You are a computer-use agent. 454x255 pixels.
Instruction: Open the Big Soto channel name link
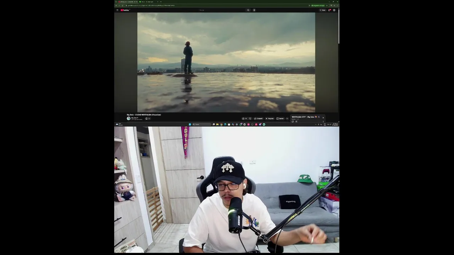click(134, 118)
